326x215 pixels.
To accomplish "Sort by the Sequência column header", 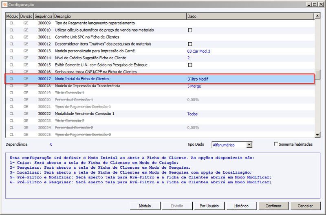I will click(x=43, y=16).
